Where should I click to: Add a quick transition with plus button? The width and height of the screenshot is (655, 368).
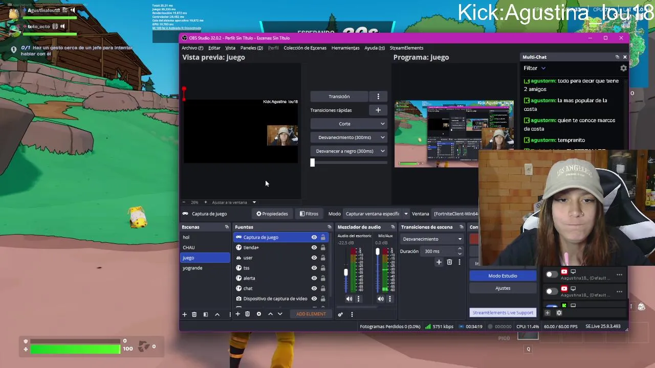click(x=378, y=110)
